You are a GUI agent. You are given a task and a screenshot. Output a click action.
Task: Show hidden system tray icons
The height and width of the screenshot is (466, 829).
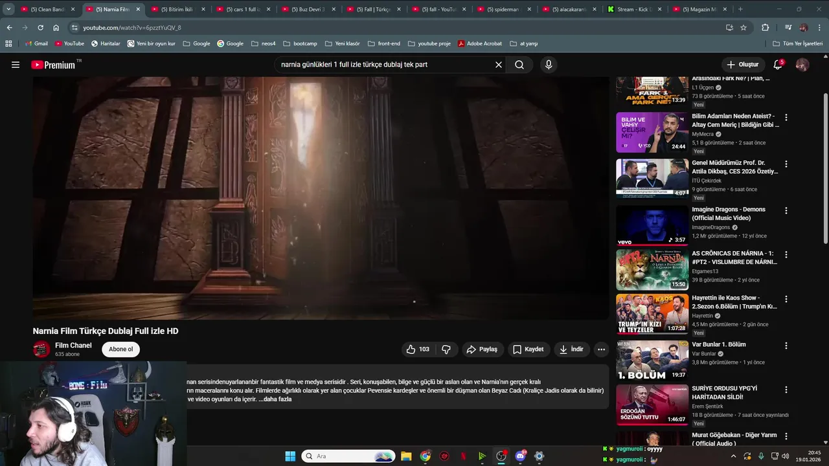coord(733,456)
